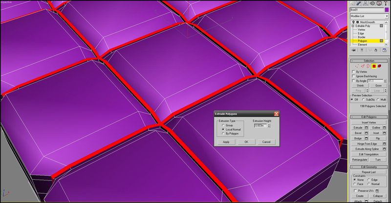
Task: Select Polygon sub-object red square icon
Action: pos(374,66)
